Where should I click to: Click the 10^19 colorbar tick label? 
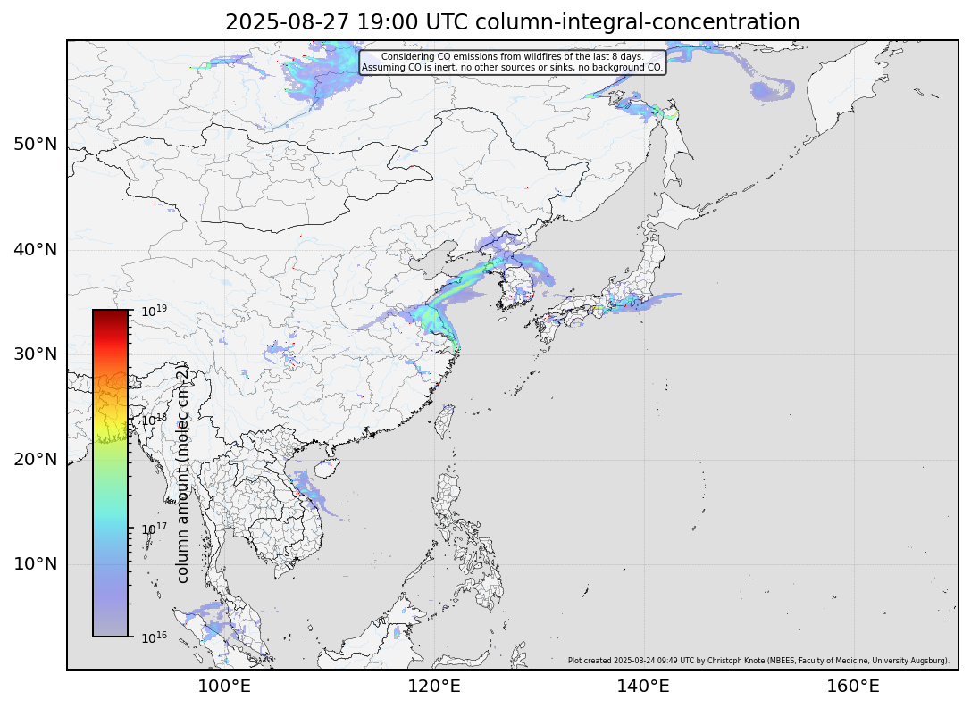click(x=155, y=311)
